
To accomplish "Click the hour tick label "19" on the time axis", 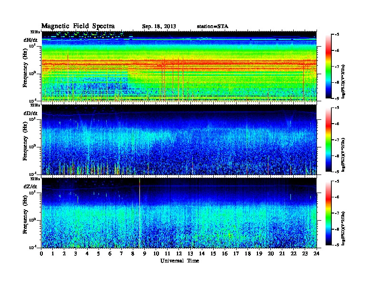I will click(x=259, y=253).
